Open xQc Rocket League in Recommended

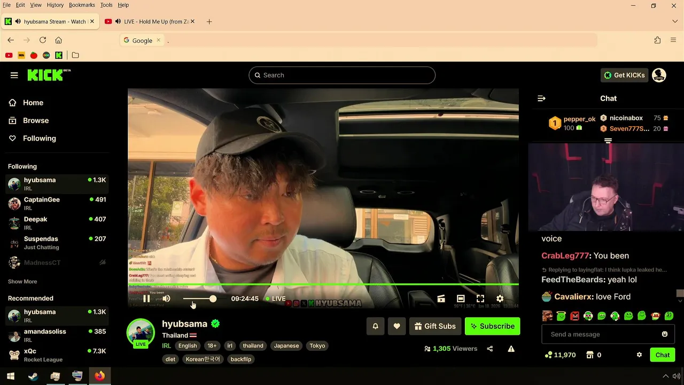pos(57,355)
